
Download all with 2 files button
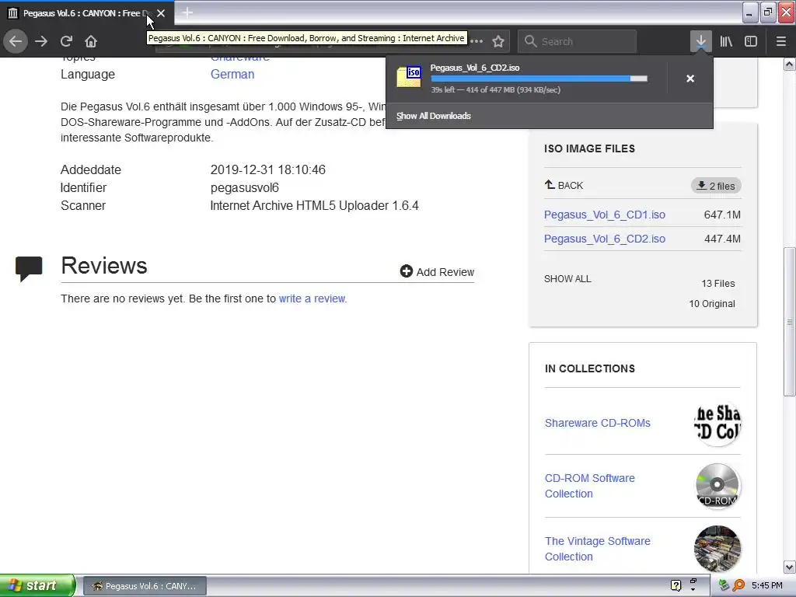[x=716, y=186]
